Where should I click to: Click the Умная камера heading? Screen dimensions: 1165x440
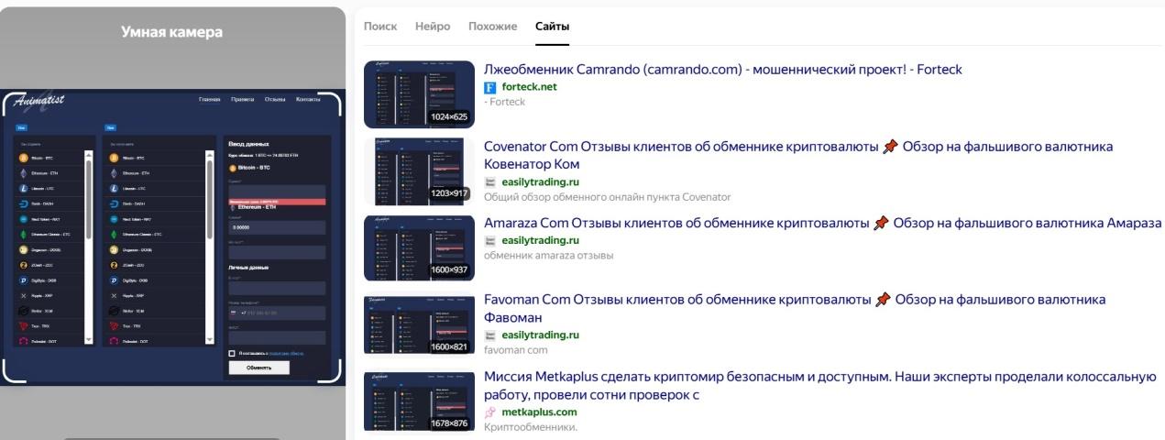(x=172, y=32)
